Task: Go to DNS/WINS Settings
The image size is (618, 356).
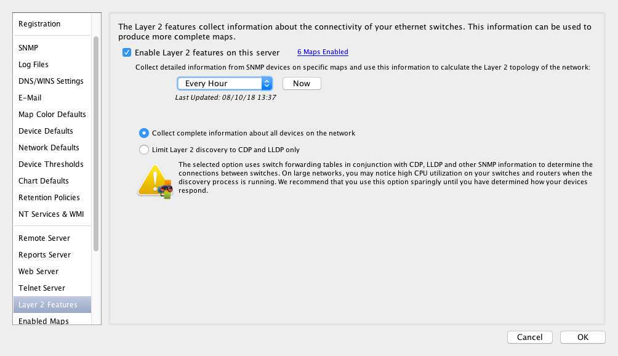Action: (x=51, y=81)
